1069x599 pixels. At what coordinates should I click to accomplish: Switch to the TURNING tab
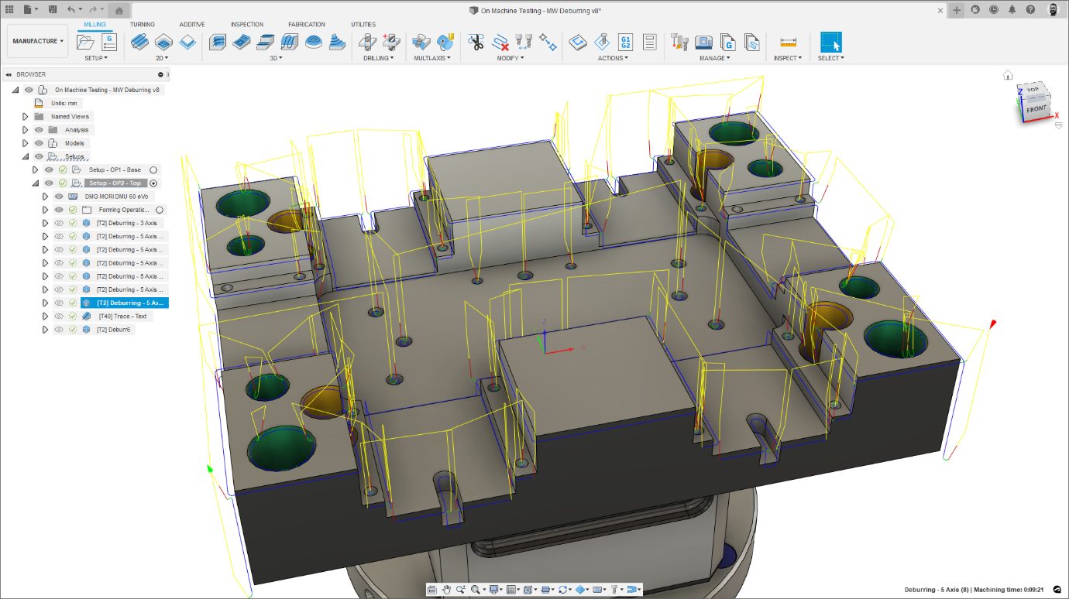[140, 24]
